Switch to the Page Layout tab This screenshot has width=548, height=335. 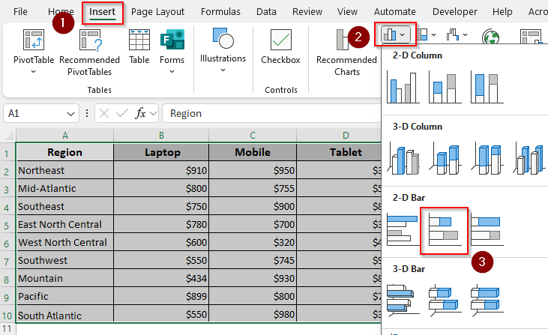[157, 12]
